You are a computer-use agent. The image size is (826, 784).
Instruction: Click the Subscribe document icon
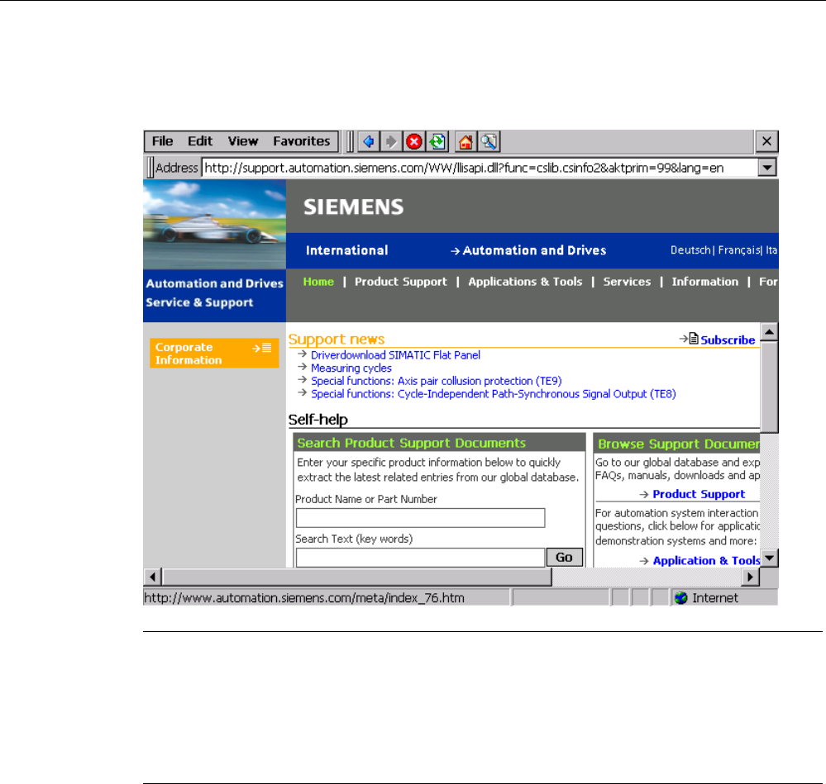pos(694,339)
